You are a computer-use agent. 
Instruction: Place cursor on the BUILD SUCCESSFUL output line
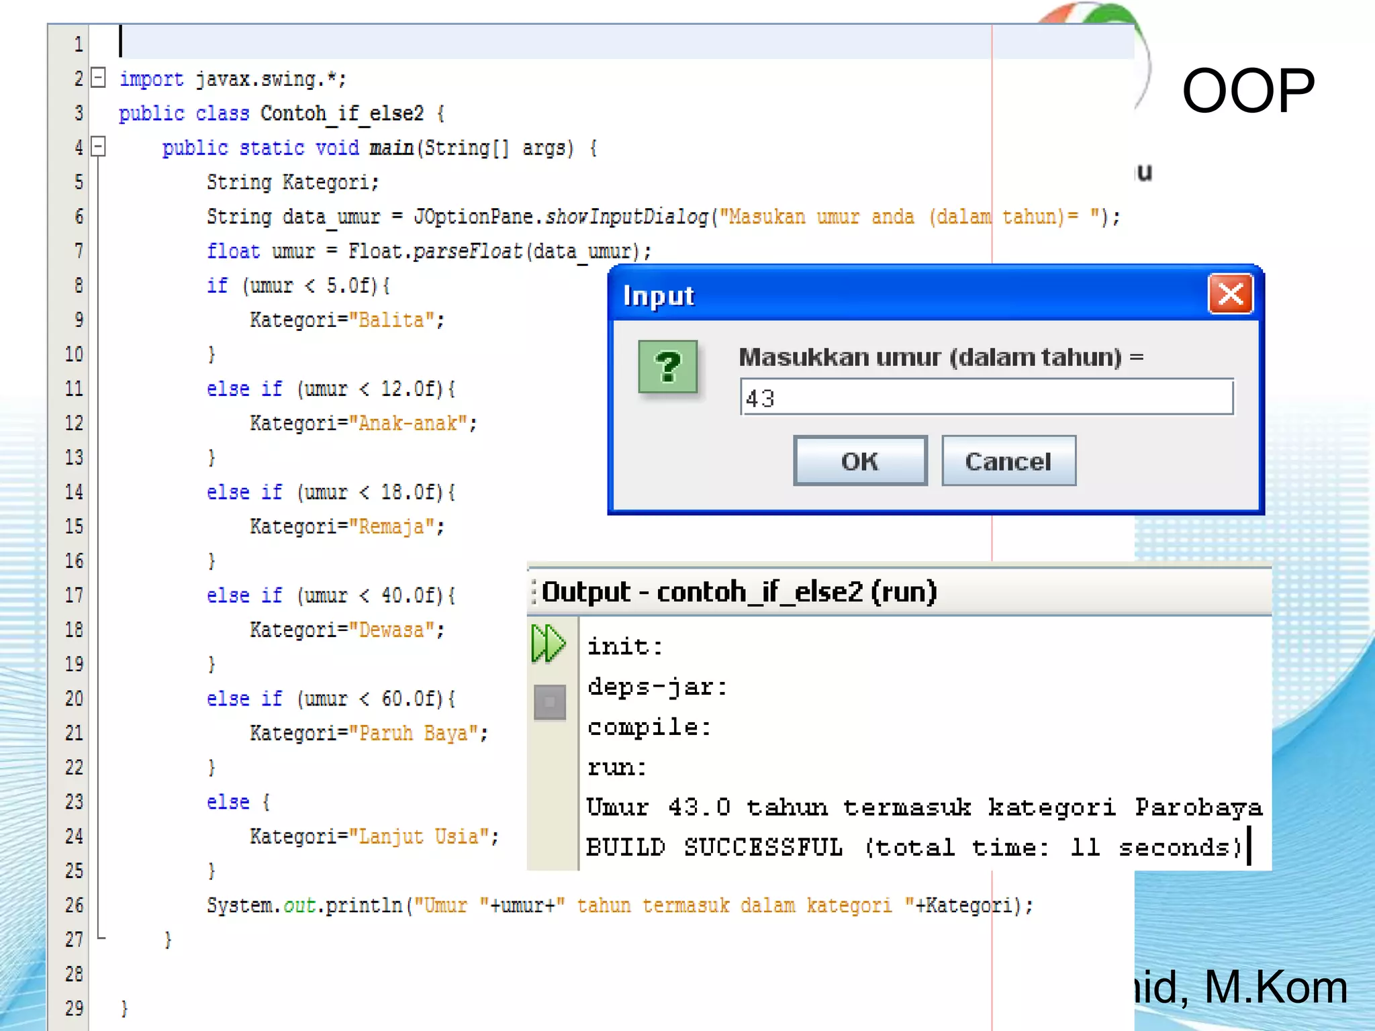coord(913,847)
